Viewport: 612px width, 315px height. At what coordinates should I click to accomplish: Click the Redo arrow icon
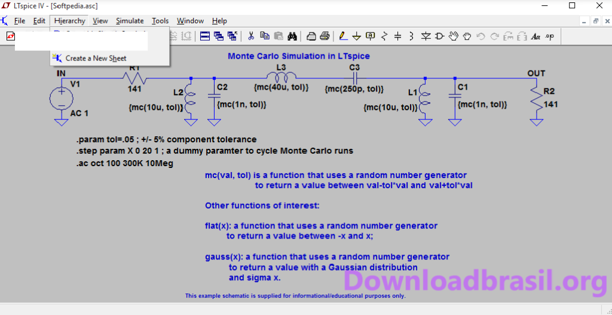click(494, 36)
